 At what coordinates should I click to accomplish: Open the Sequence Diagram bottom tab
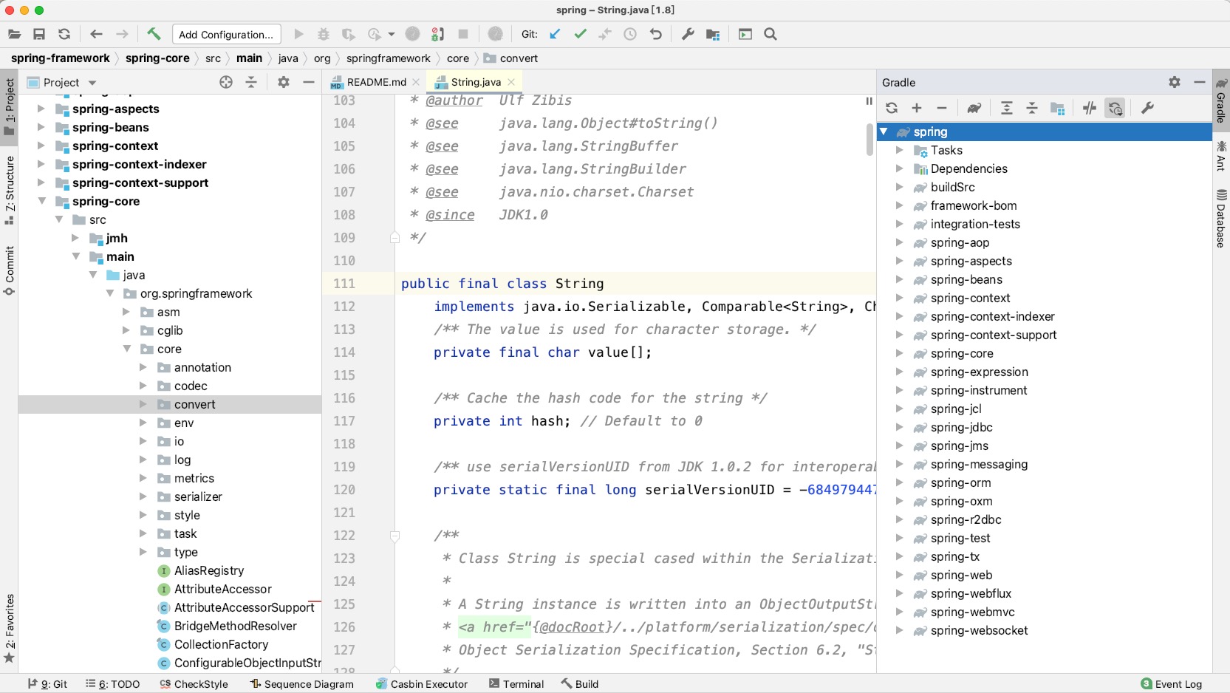tap(302, 684)
